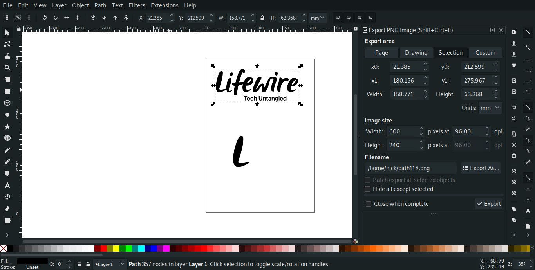The image size is (535, 270).
Task: Open the Layer 1 selector in the status bar
Action: click(108, 264)
